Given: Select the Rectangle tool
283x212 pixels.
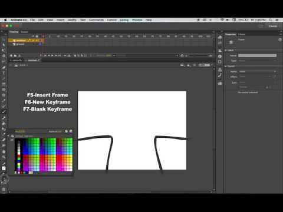Looking at the screenshot, I should tap(4, 84).
